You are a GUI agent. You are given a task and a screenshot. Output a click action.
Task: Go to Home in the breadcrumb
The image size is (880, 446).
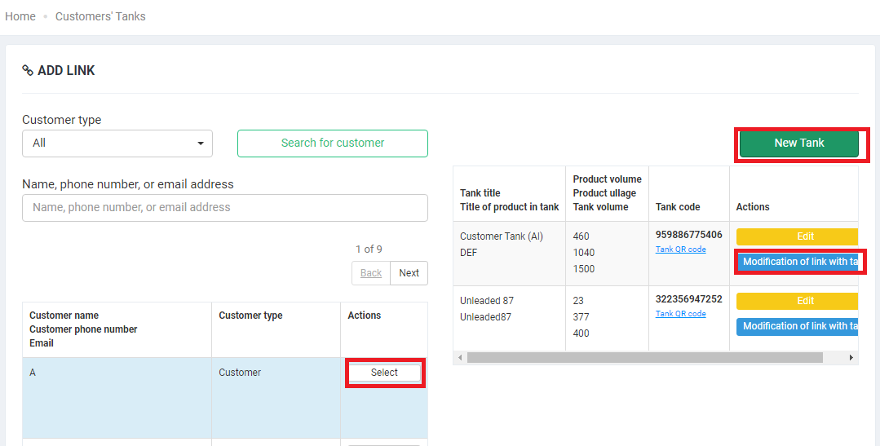click(x=20, y=16)
